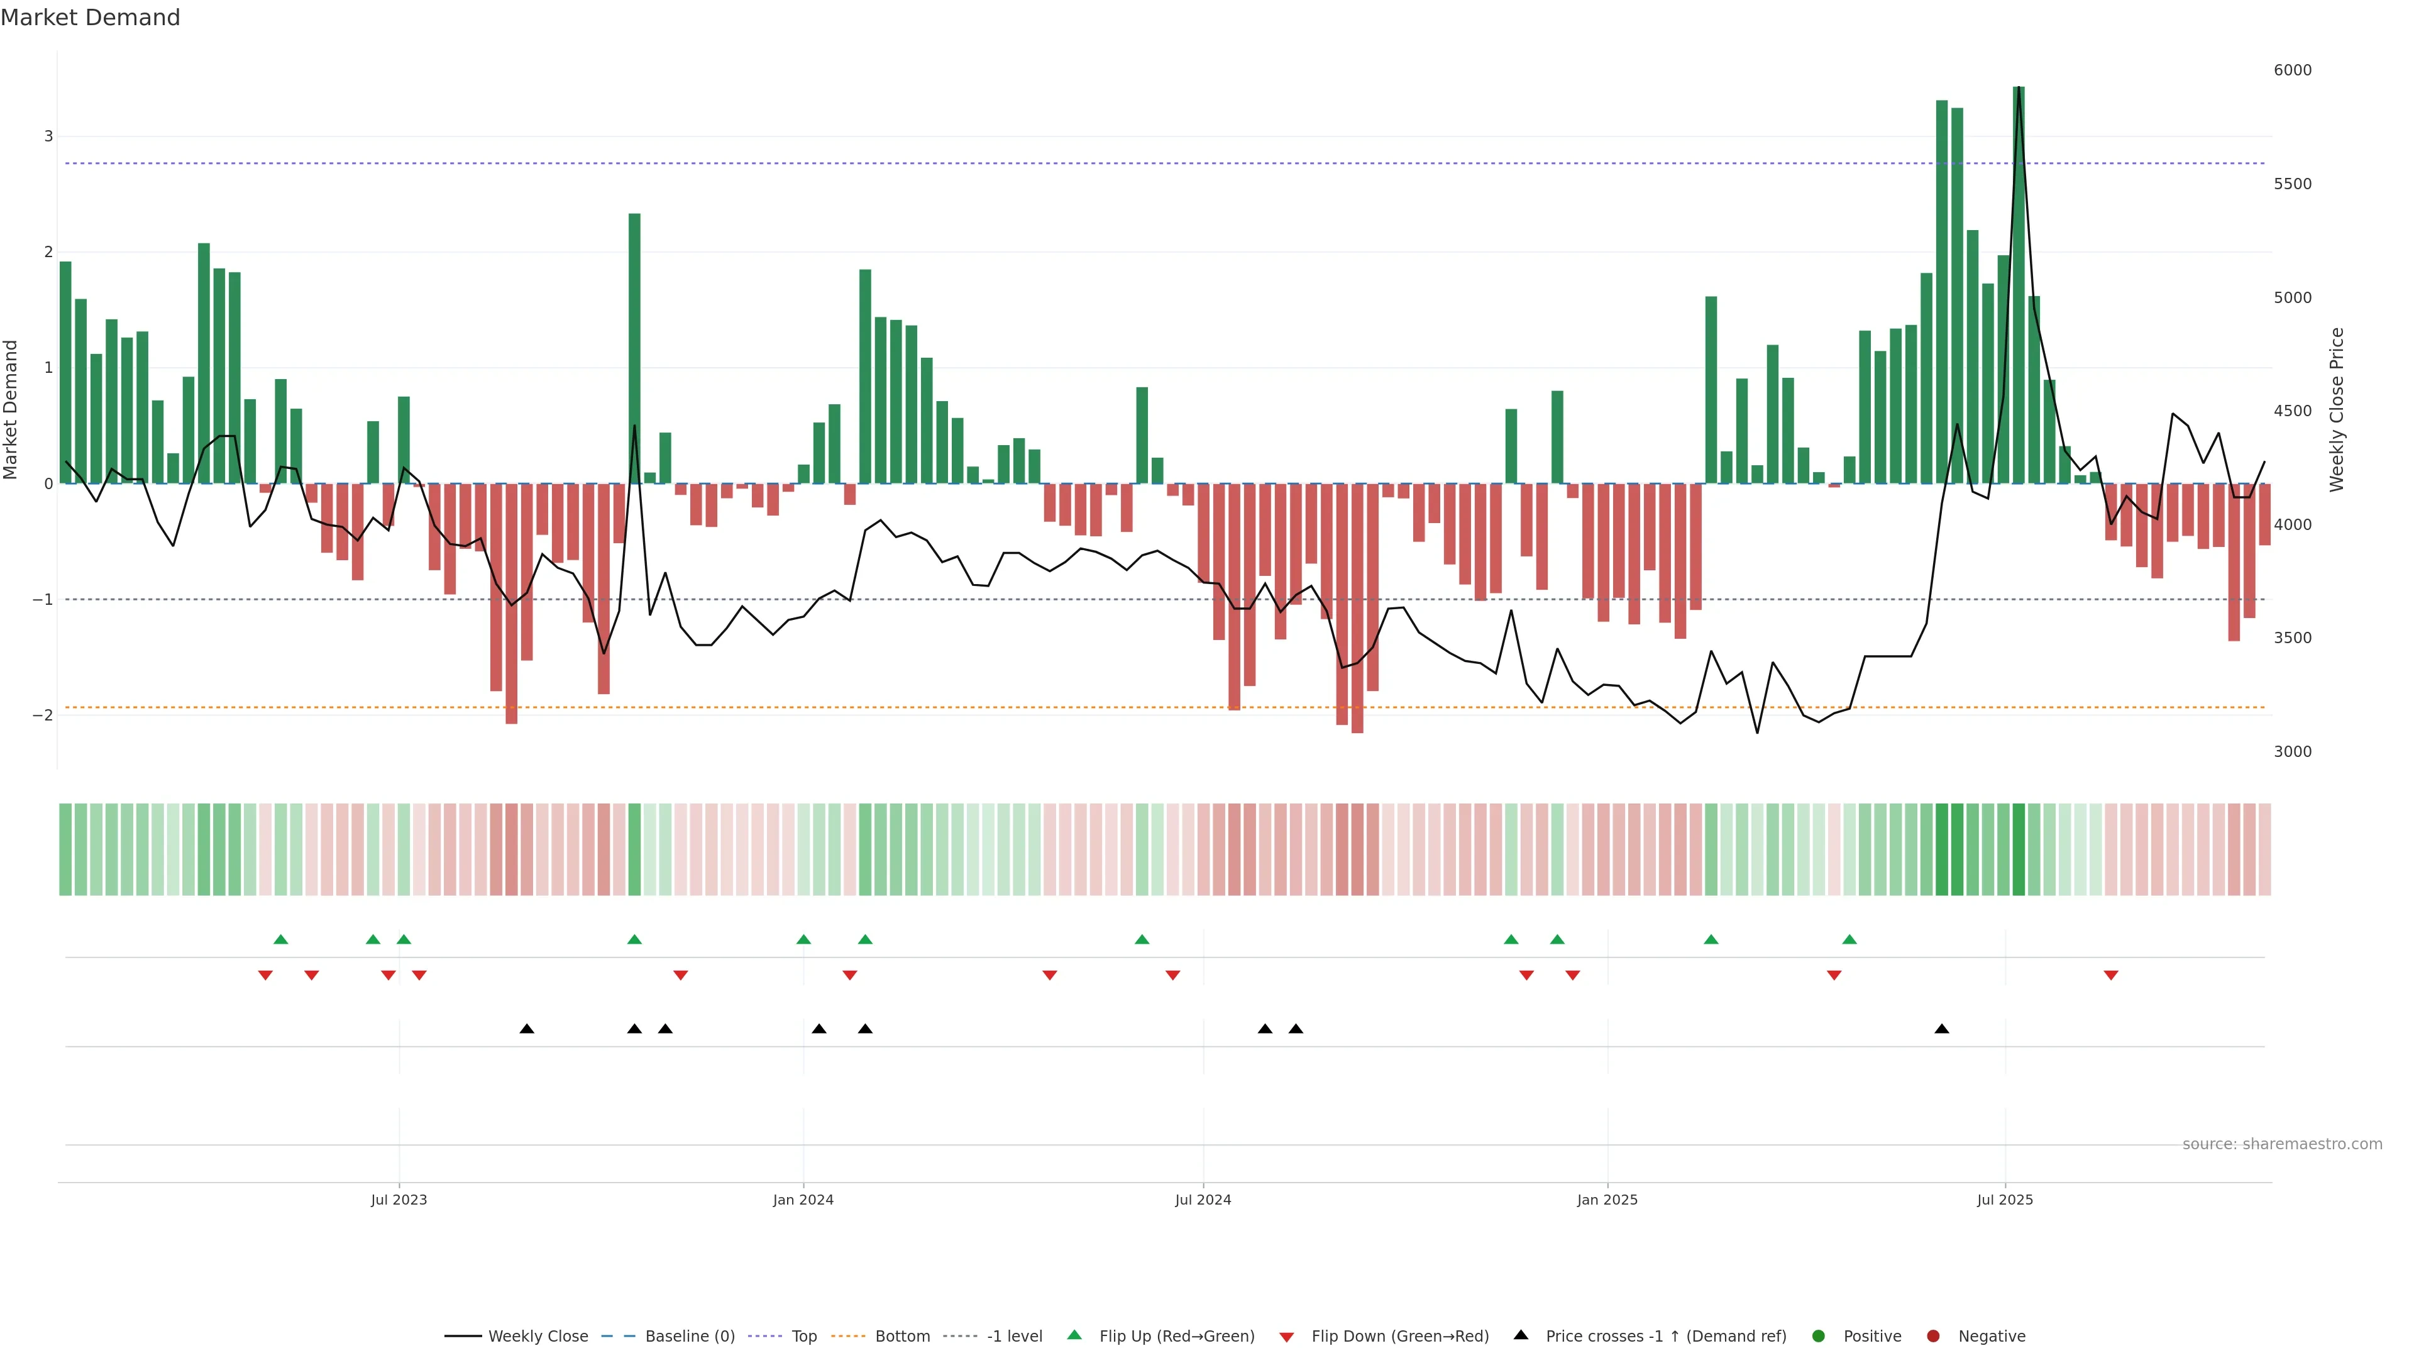Click the Jan 2025 x-axis label
This screenshot has height=1358, width=2414.
tap(1607, 1200)
